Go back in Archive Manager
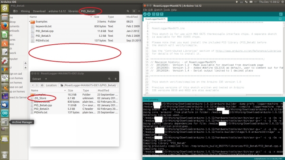The height and width of the screenshot is (160, 285). point(33,85)
